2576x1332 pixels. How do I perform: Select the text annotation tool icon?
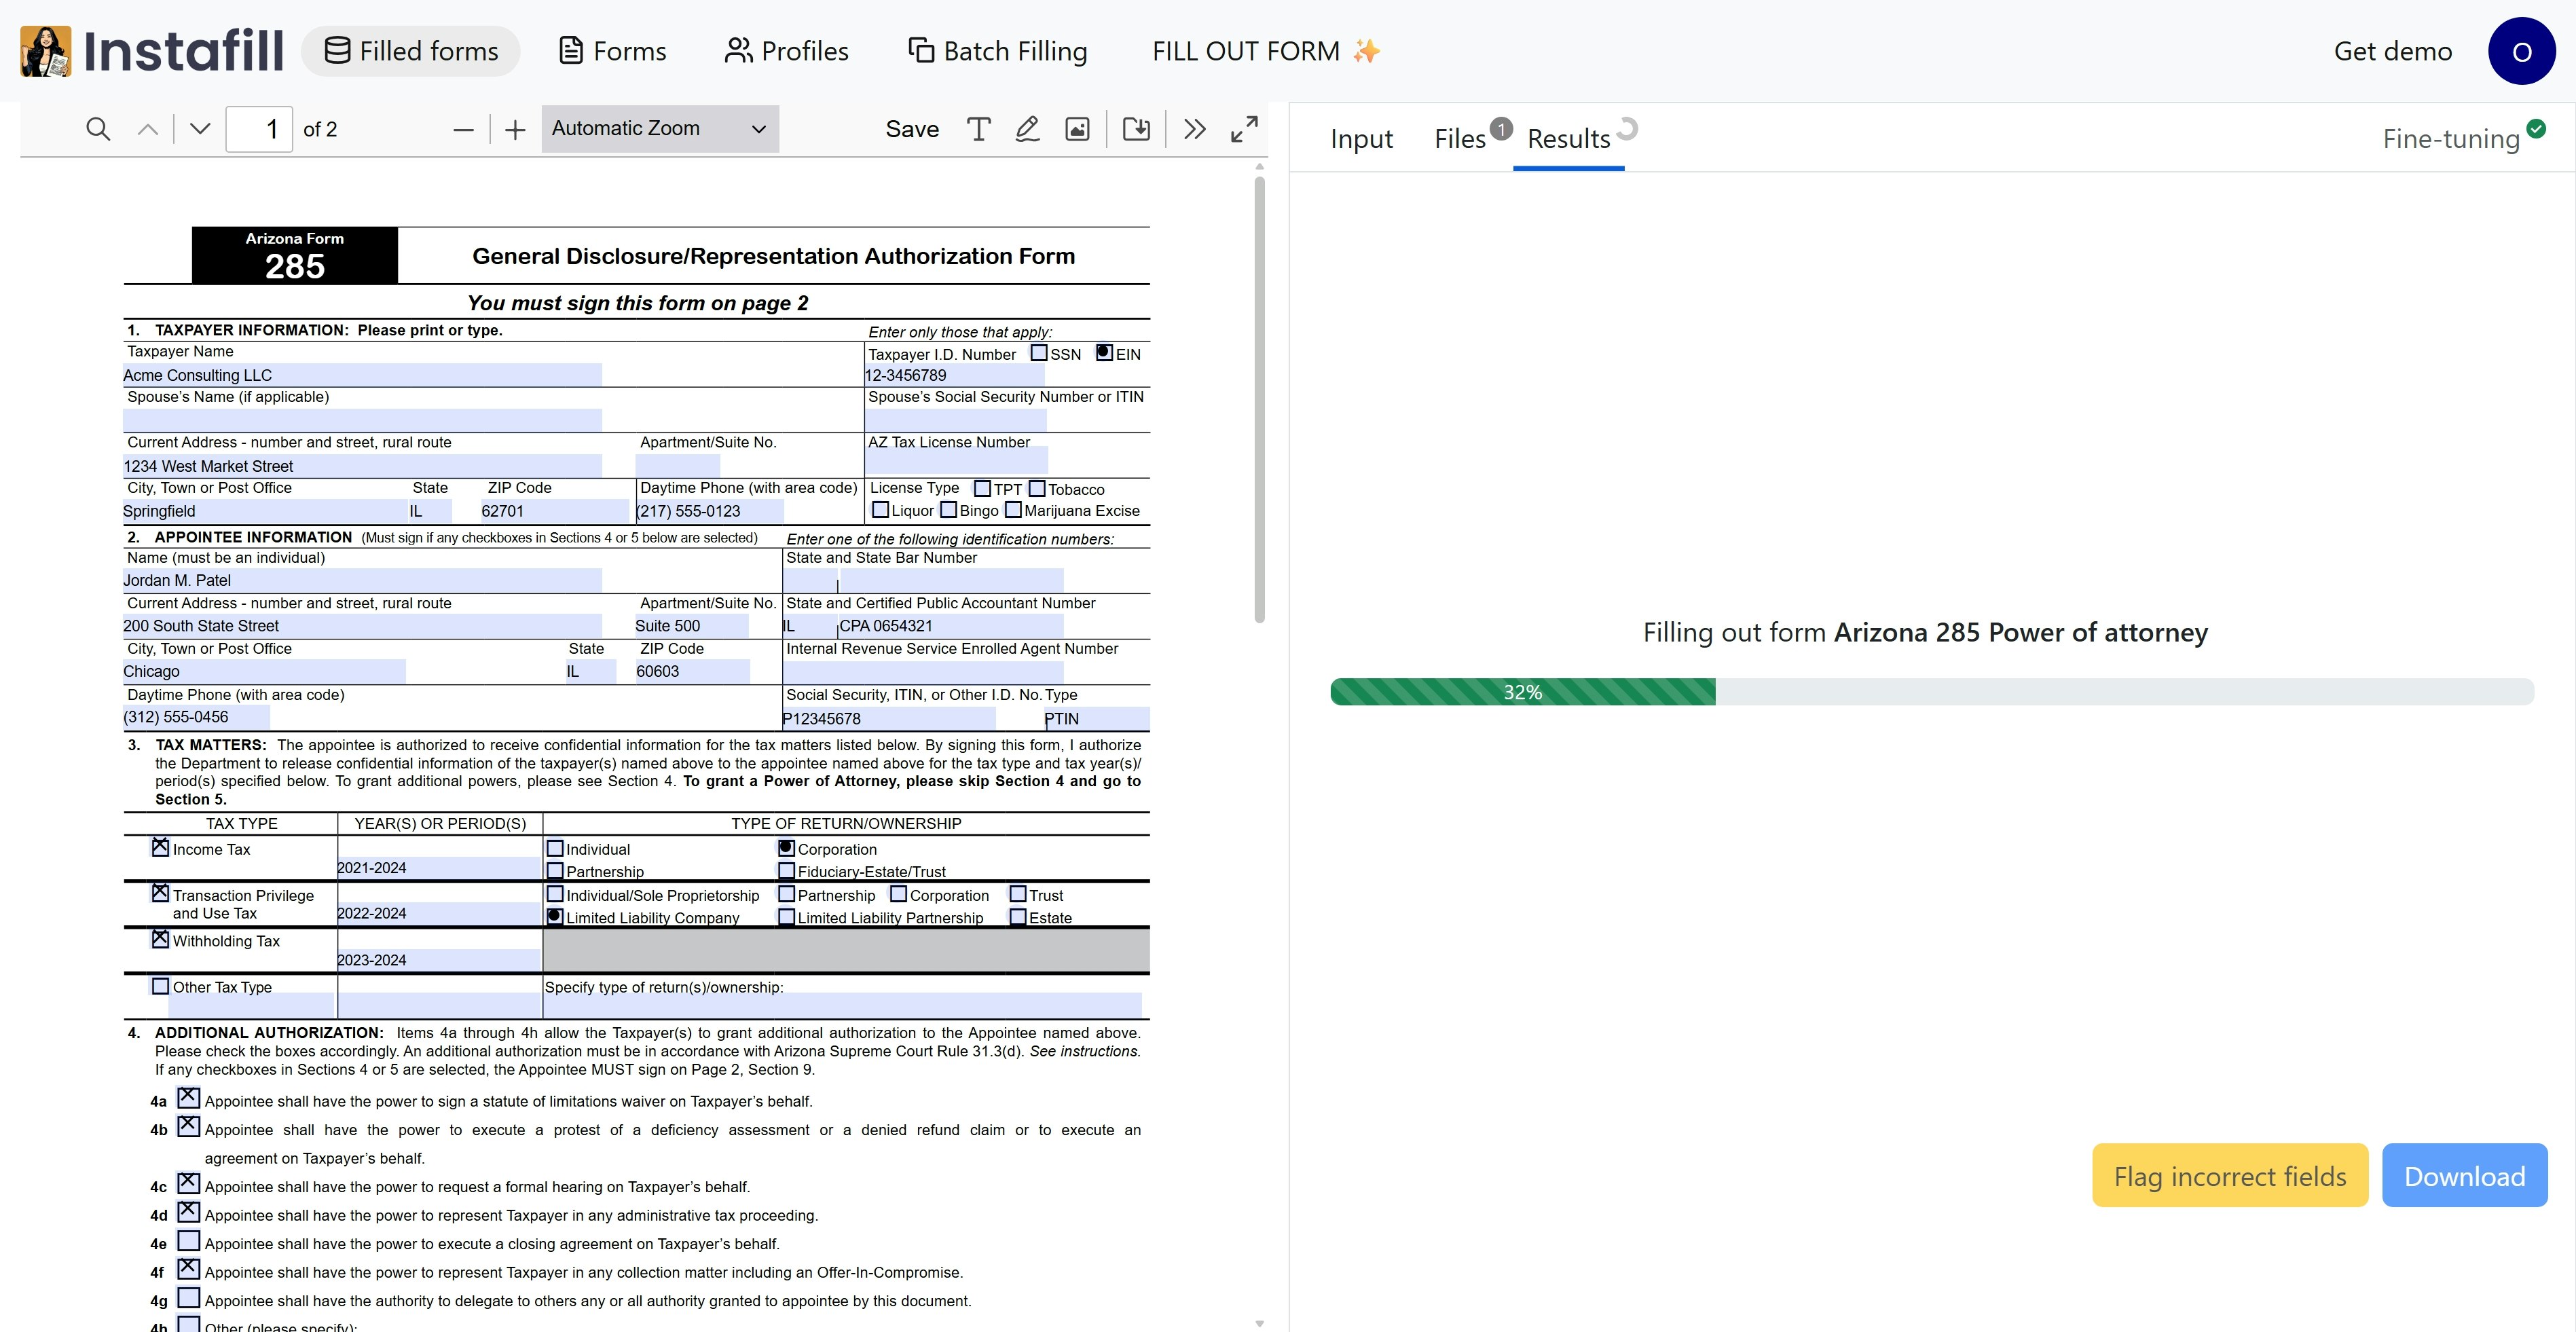[x=978, y=129]
